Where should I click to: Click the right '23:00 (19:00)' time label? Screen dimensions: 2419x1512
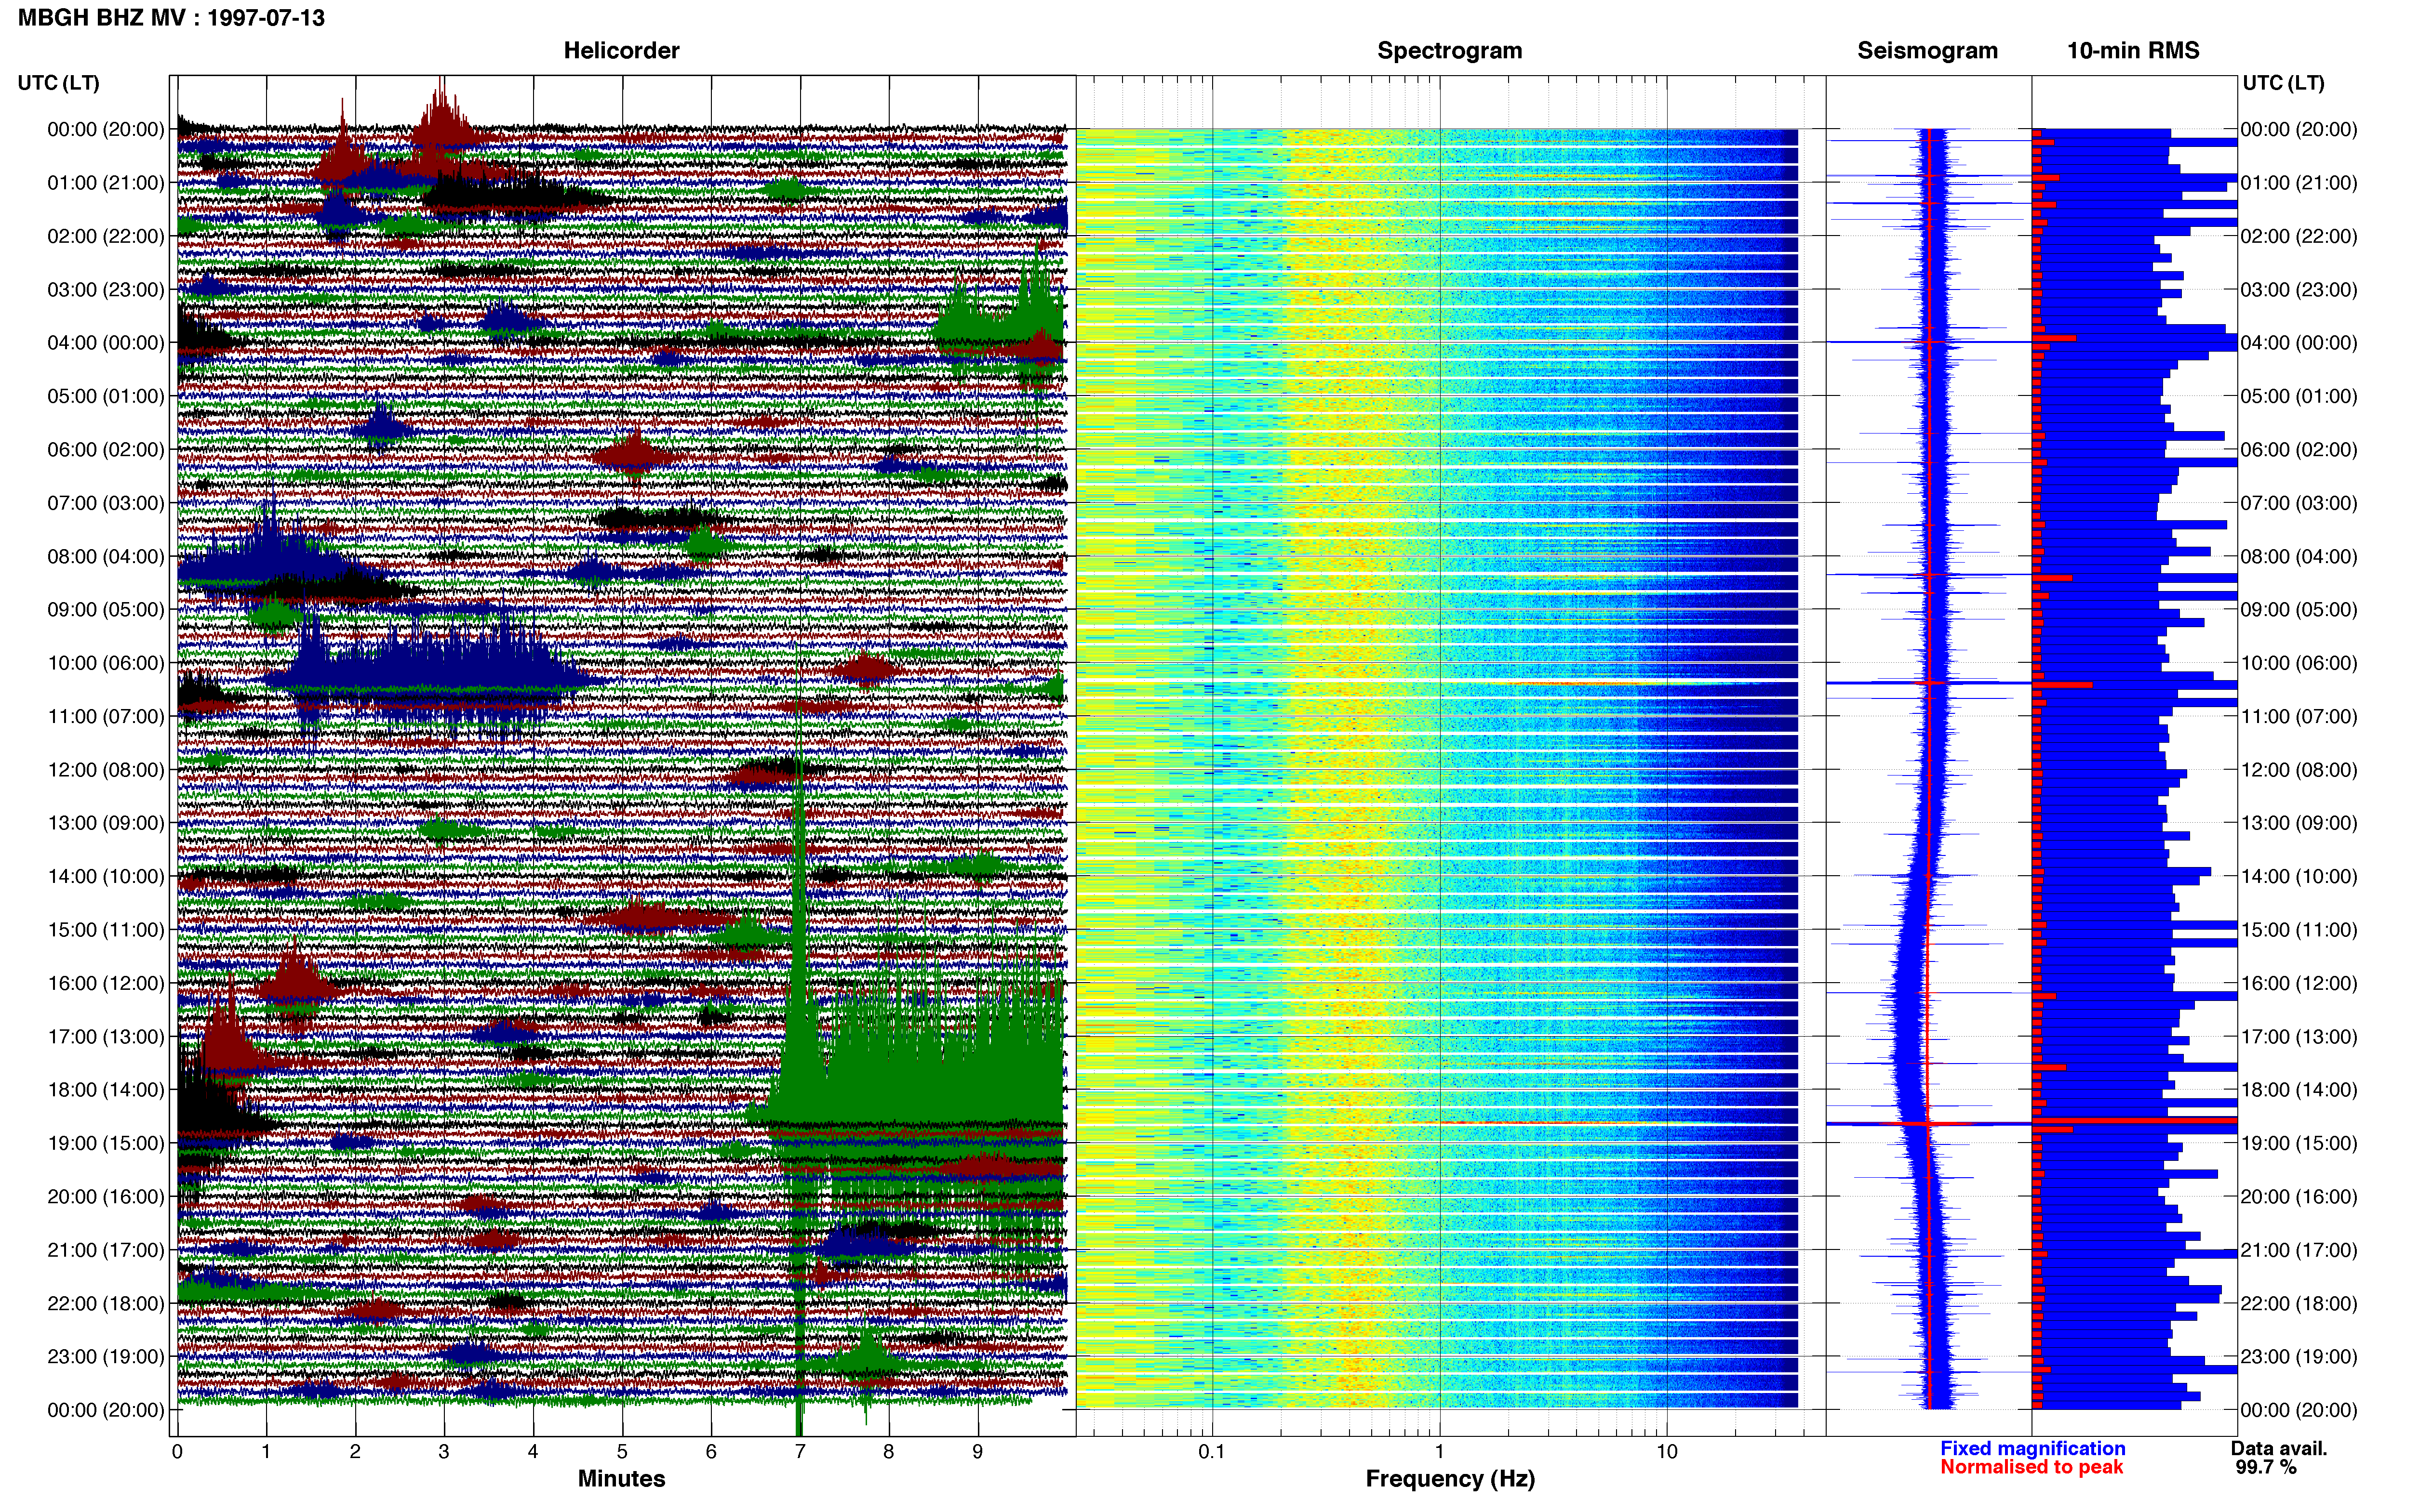pyautogui.click(x=2299, y=1357)
